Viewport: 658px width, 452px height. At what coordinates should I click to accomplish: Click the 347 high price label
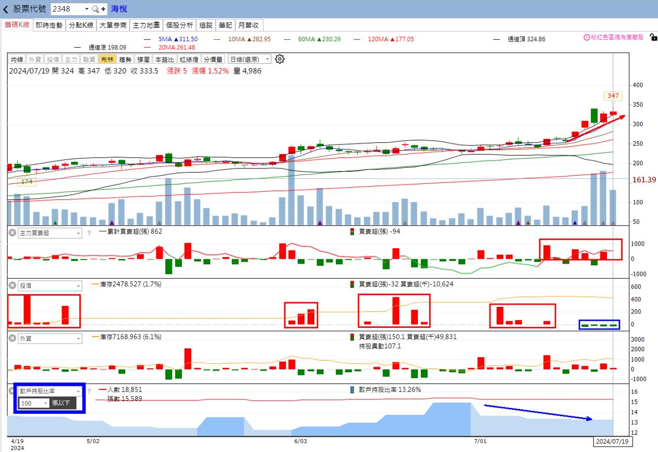click(x=613, y=96)
